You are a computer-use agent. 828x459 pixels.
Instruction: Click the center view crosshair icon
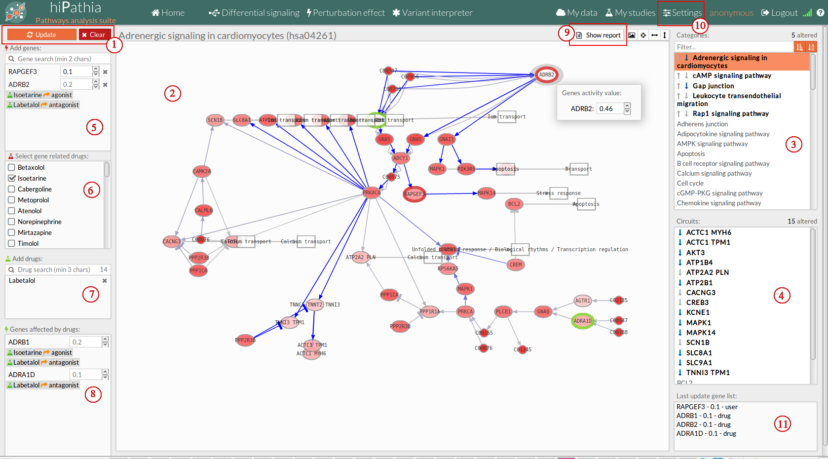[643, 35]
